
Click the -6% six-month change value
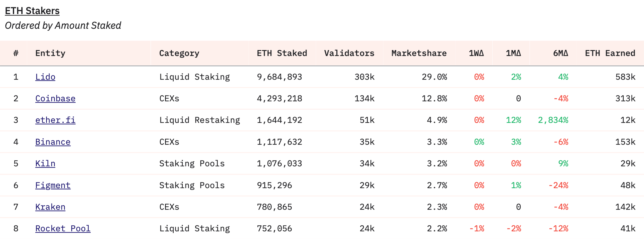coord(561,142)
